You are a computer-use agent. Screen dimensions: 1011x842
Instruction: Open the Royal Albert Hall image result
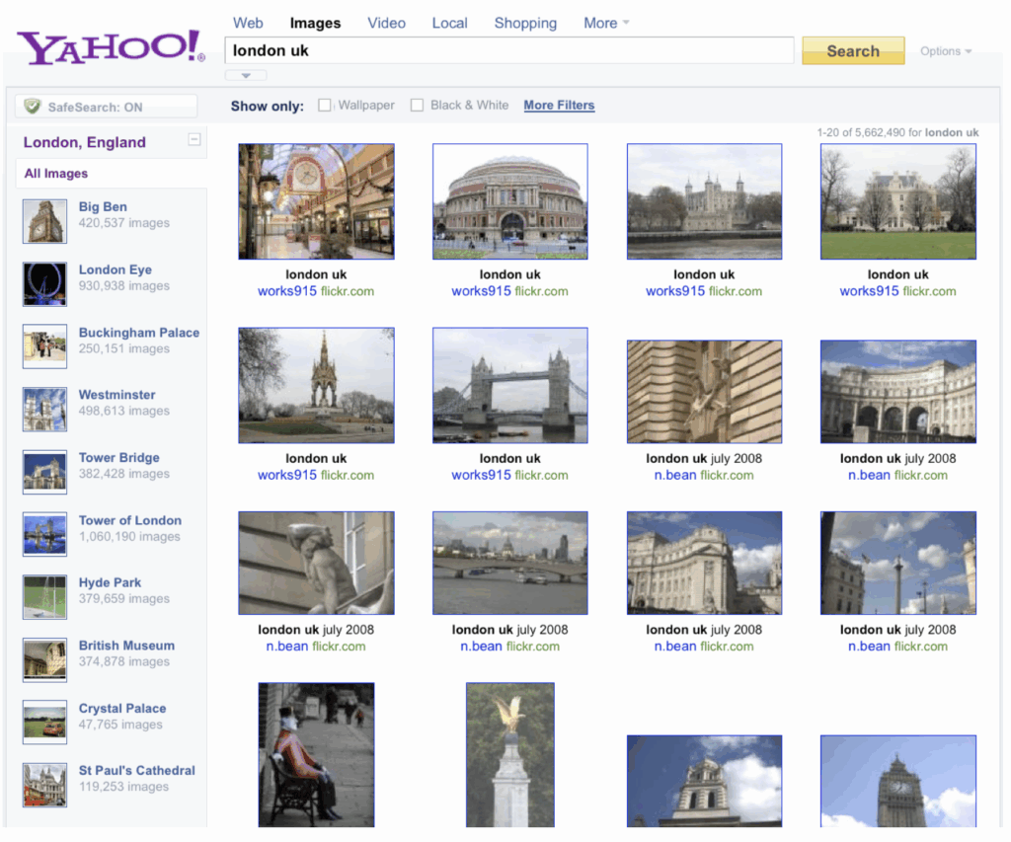509,201
